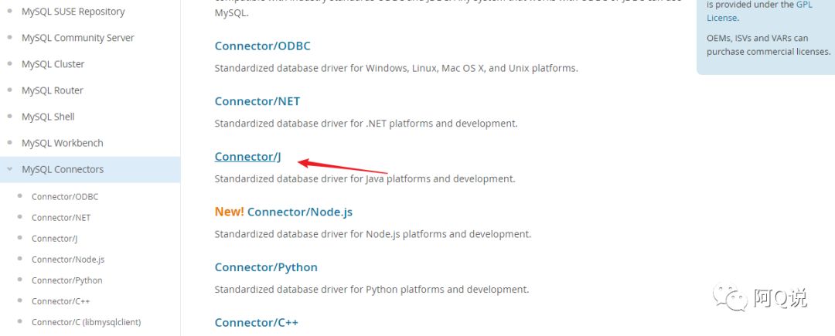Open Connector/ODBC sub-item in the sidebar
This screenshot has height=336, width=835.
65,197
